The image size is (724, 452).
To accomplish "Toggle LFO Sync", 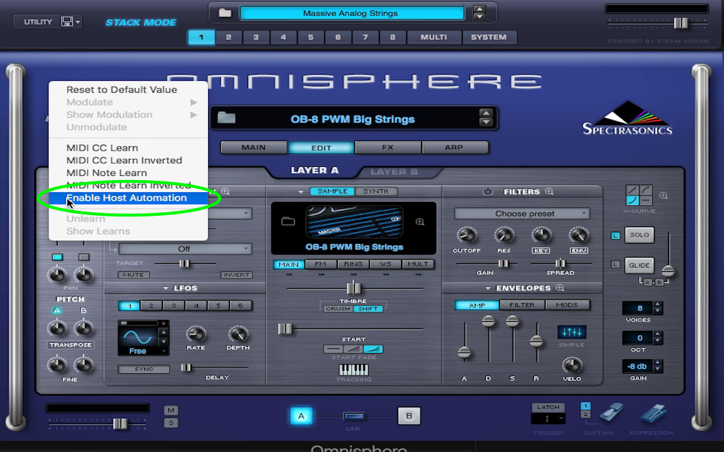I will (x=144, y=369).
